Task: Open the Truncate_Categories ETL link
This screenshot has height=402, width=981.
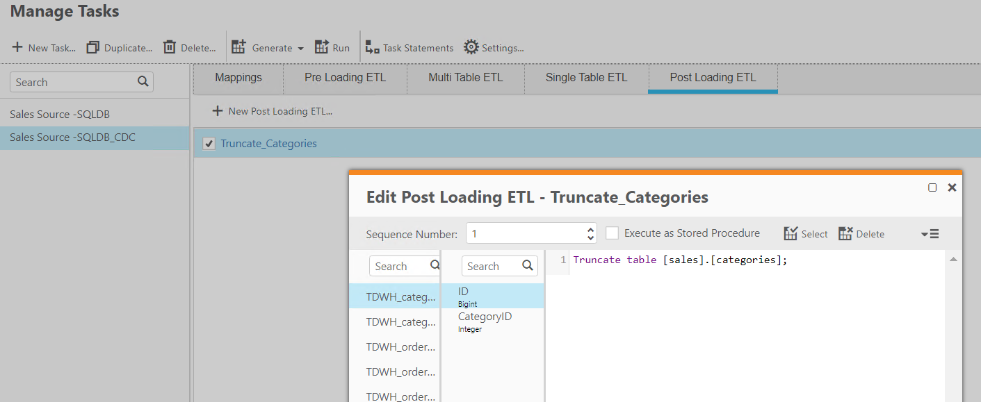Action: pos(268,144)
